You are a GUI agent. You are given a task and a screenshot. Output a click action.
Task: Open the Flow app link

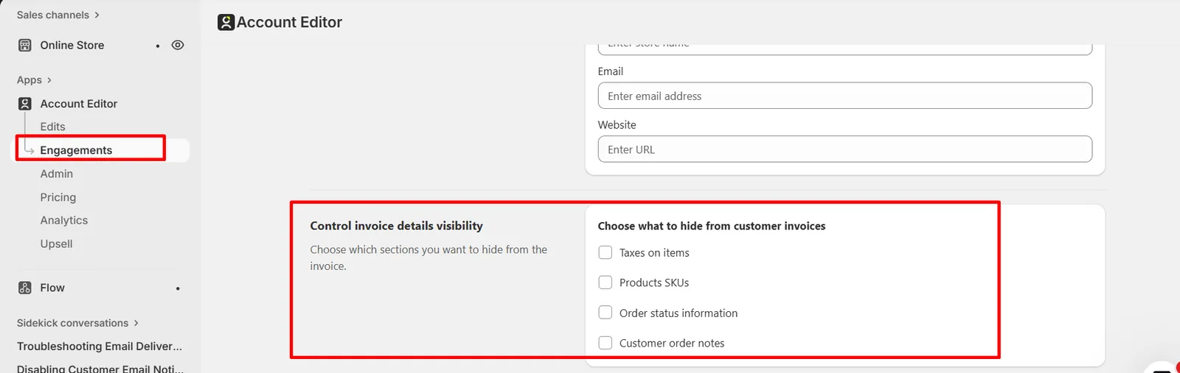[52, 288]
